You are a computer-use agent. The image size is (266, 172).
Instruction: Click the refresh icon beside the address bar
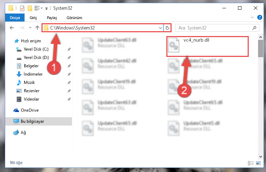tap(167, 28)
